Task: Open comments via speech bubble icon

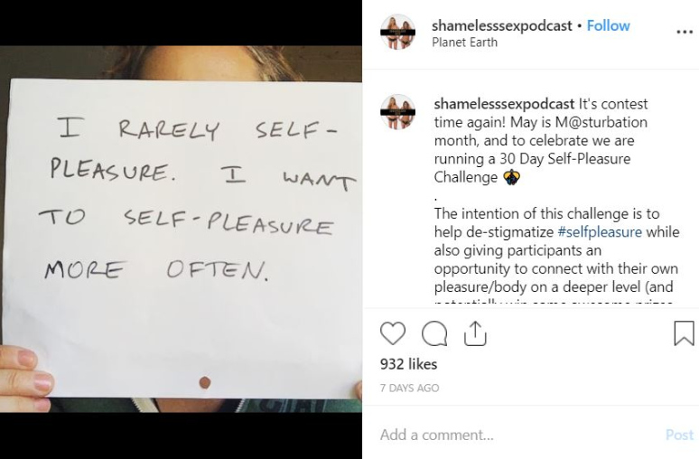Action: pos(434,333)
